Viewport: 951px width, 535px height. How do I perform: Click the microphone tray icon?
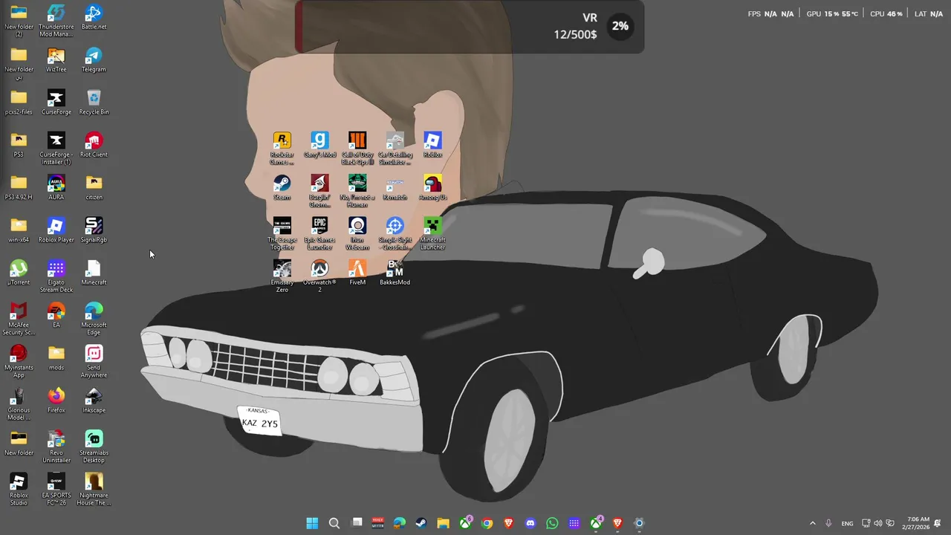[x=828, y=523]
